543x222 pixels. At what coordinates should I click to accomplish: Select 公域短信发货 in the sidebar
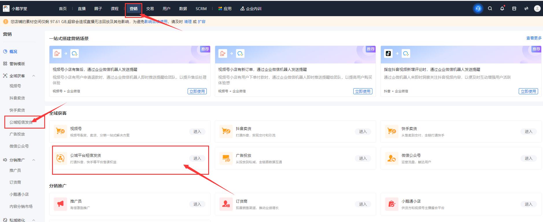[x=21, y=122]
